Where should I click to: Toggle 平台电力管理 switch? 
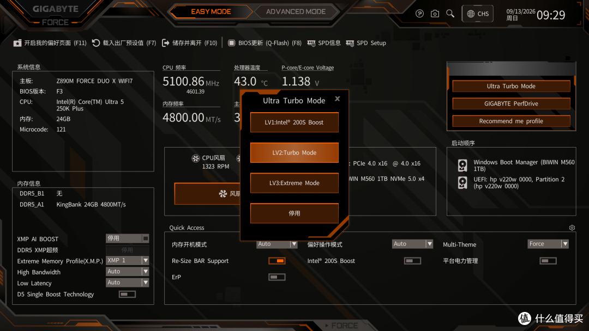[x=548, y=261]
